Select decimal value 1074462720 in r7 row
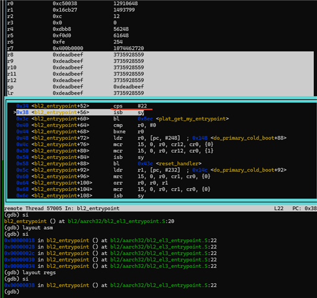 pos(129,48)
